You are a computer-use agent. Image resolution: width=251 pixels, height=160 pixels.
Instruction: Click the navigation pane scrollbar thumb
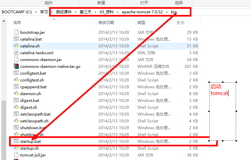4,130
